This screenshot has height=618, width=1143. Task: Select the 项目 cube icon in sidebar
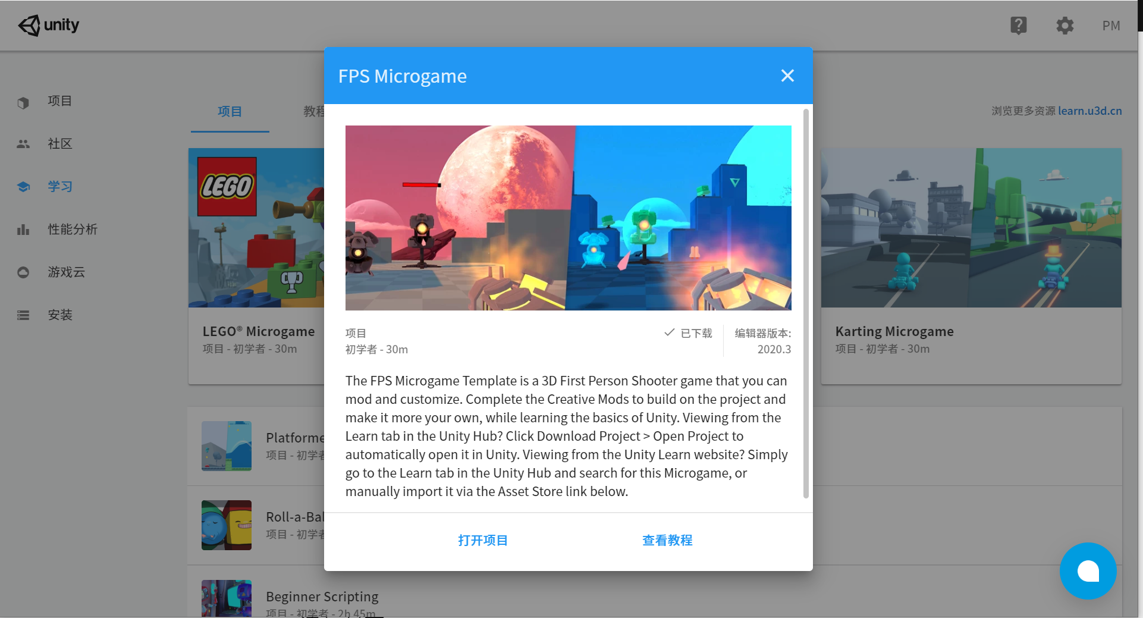(x=23, y=102)
